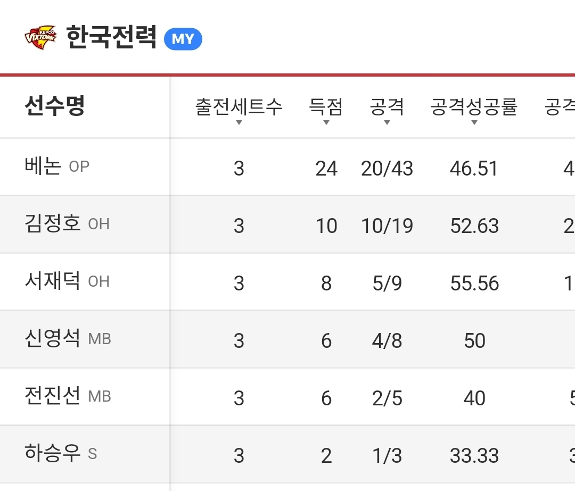Screen dimensions: 575x491
Task: Select 전진선's 40 success rate
Action: click(x=474, y=398)
